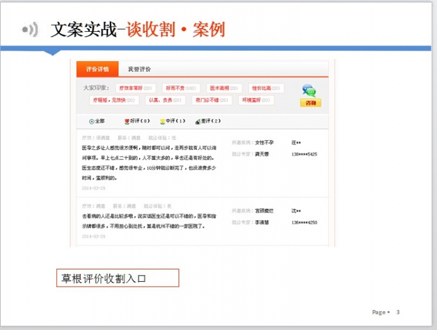Screen dimensions: 437x330
Task: Click the red flower icon beside 好评
Action: tap(127, 121)
